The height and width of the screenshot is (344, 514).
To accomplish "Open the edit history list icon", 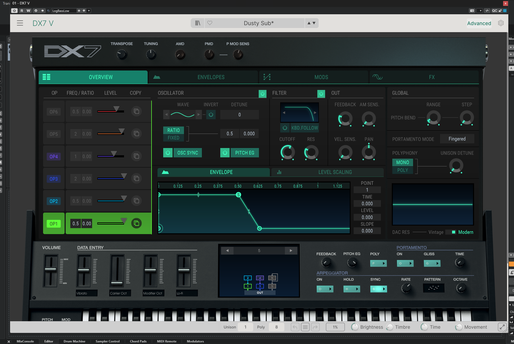I will tap(305, 327).
